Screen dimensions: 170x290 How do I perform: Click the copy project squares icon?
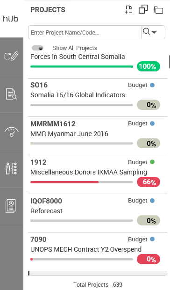143,9
